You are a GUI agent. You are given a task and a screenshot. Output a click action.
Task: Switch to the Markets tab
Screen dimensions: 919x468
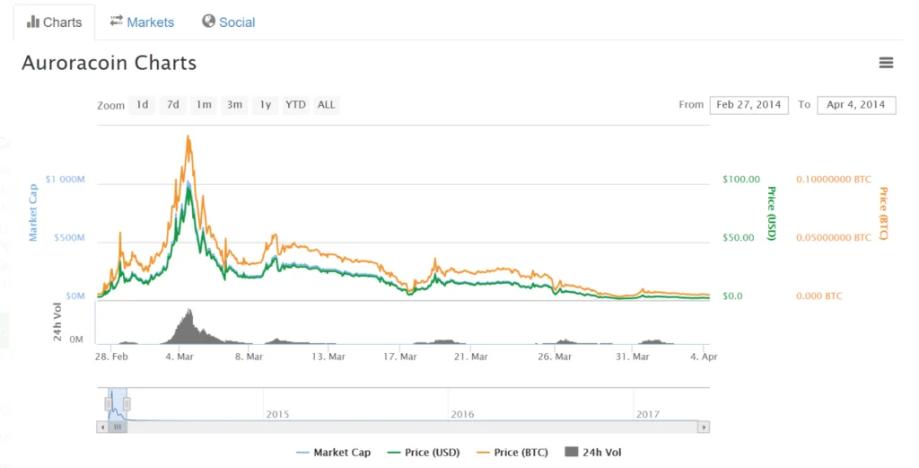click(142, 22)
